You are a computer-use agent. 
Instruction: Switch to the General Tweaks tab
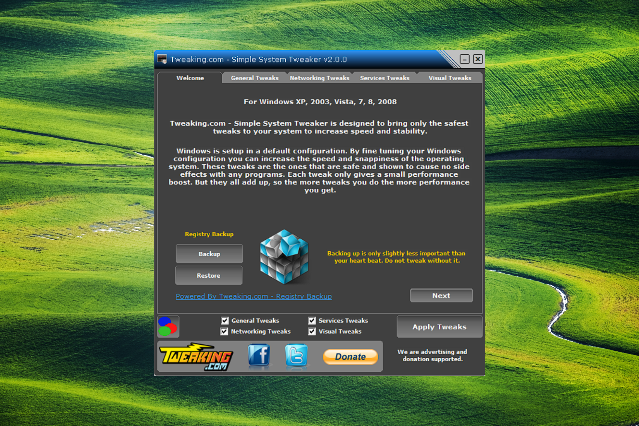[255, 78]
